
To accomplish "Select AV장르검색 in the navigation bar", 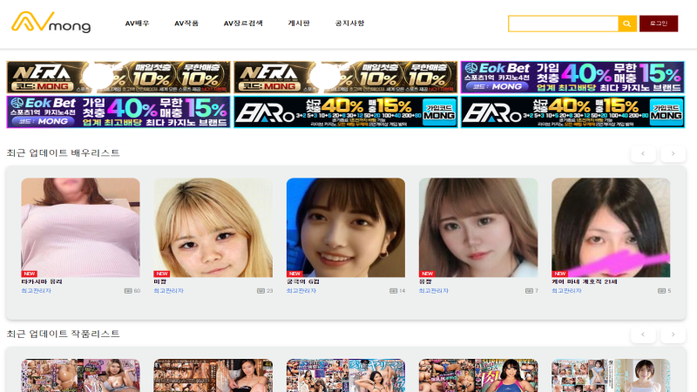I will (243, 24).
